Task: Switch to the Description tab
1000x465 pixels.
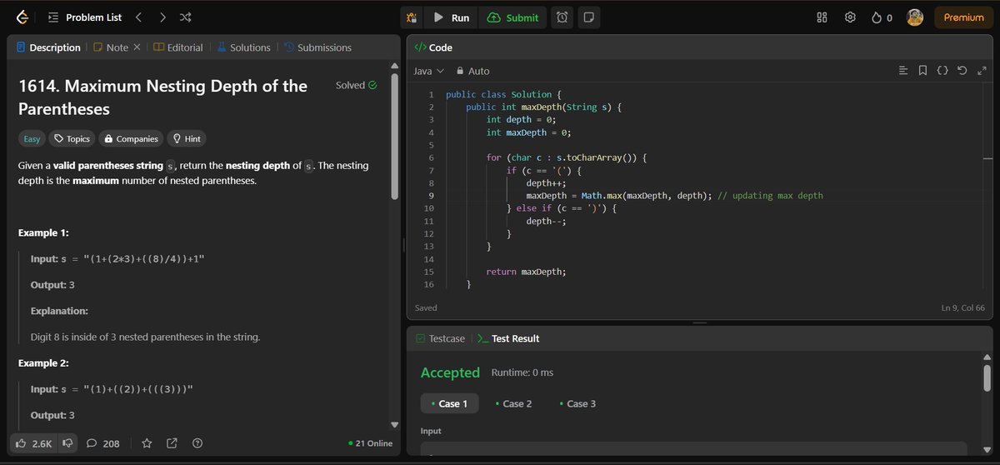Action: click(48, 47)
